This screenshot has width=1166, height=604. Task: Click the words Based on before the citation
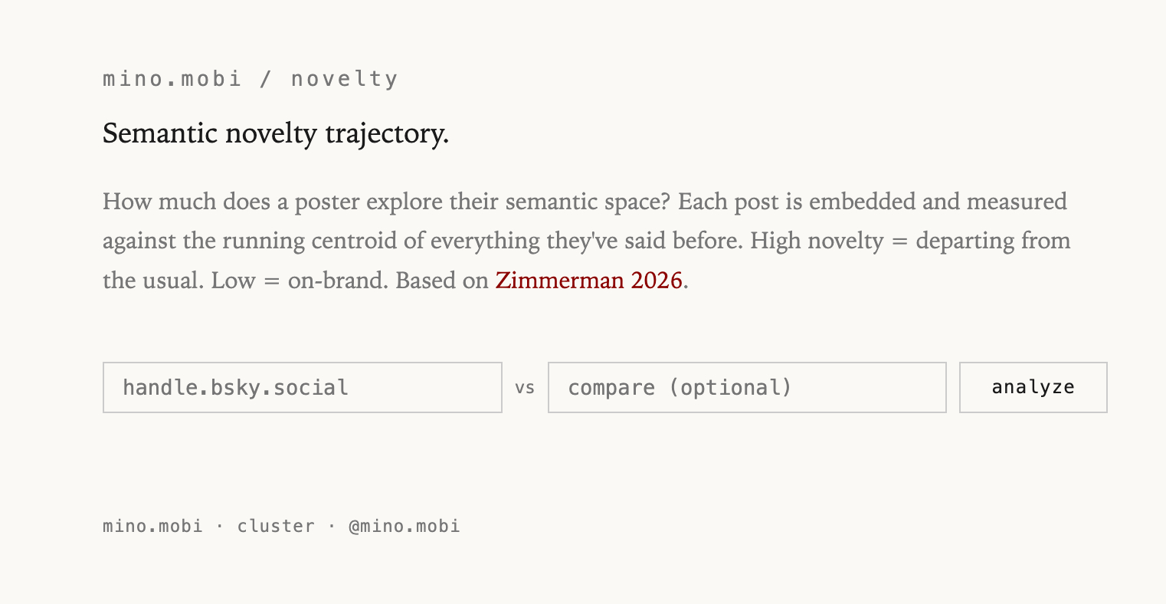442,281
